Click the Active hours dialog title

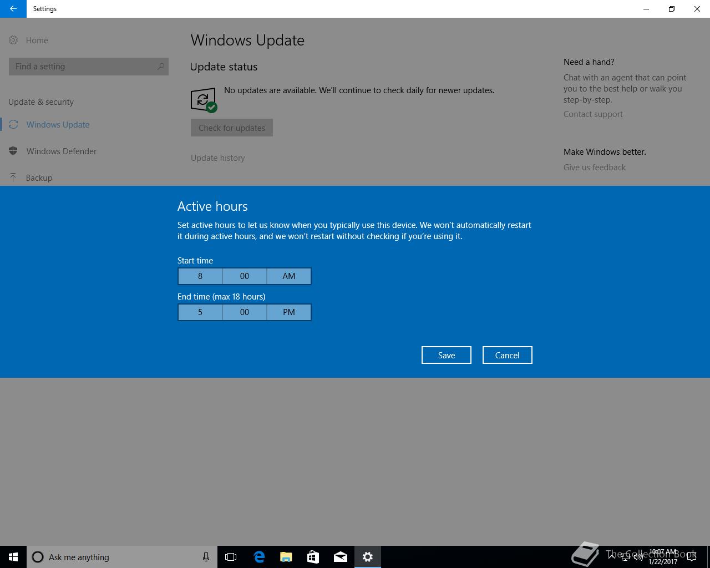click(x=212, y=206)
